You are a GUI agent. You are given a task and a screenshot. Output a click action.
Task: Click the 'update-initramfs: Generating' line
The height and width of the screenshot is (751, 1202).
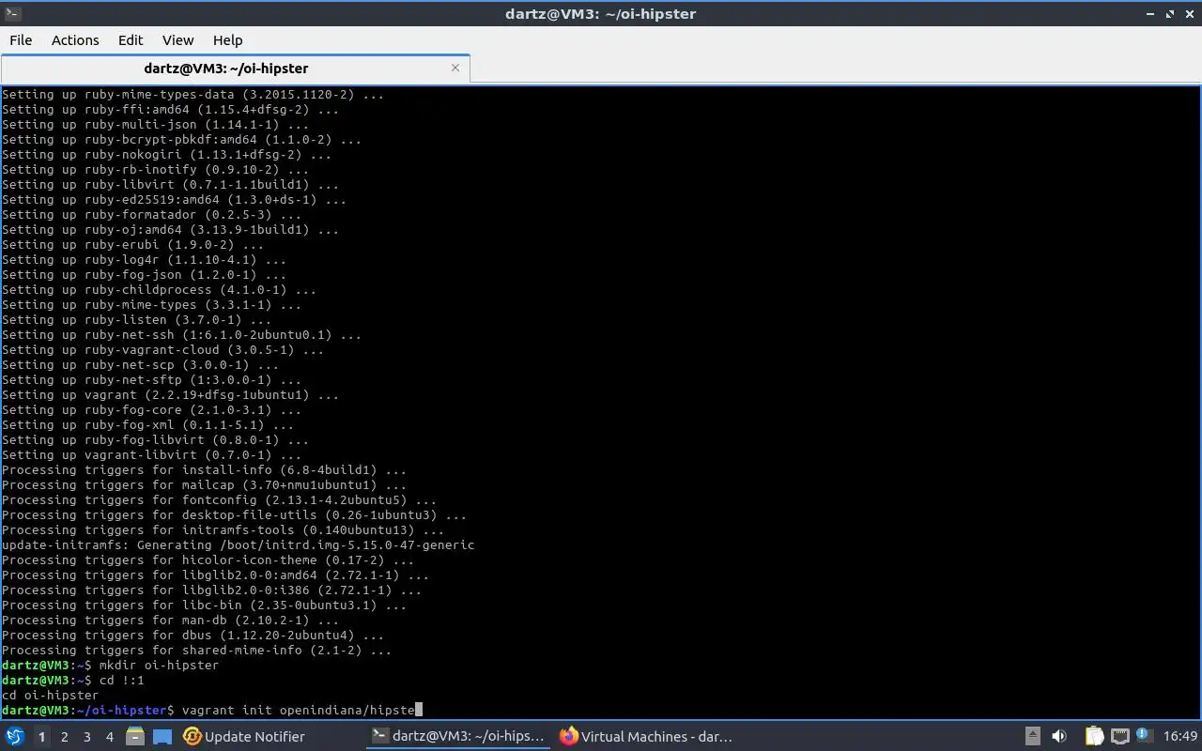point(239,544)
